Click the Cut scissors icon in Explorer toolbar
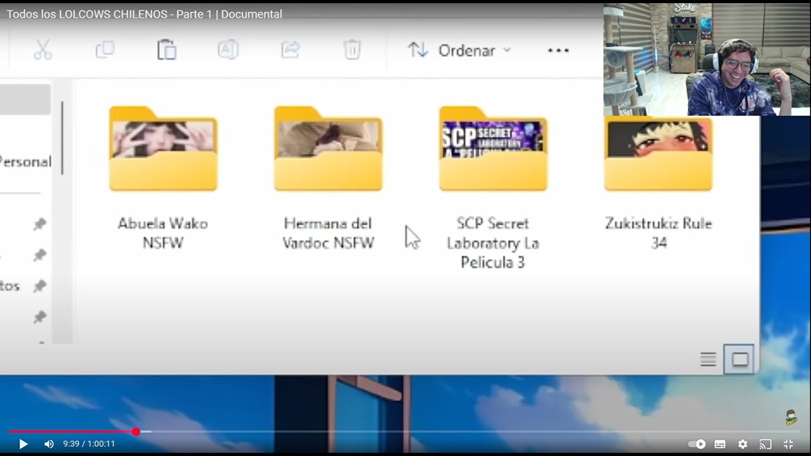This screenshot has width=811, height=456. [42, 50]
